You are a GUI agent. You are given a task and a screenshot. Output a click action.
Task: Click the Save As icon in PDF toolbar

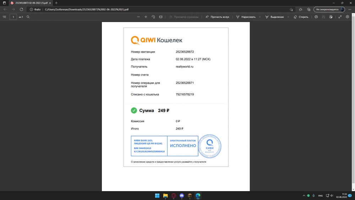(x=331, y=17)
